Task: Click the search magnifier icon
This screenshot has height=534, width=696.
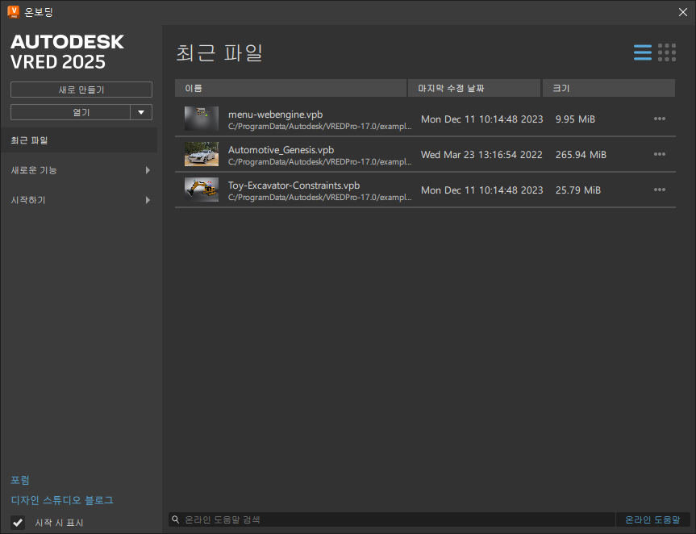Action: (176, 519)
